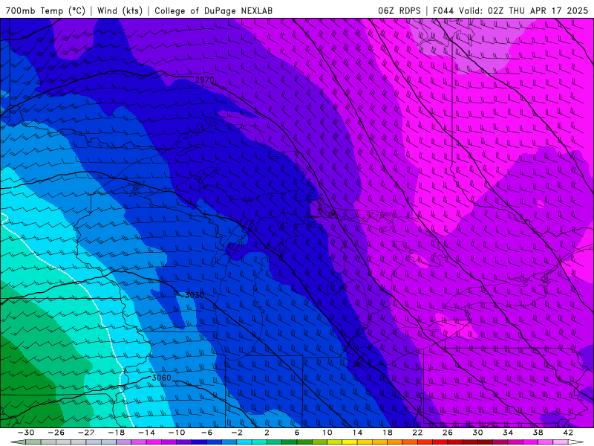The height and width of the screenshot is (446, 594).
Task: Click the 3060 height contour label
Action: pyautogui.click(x=161, y=378)
